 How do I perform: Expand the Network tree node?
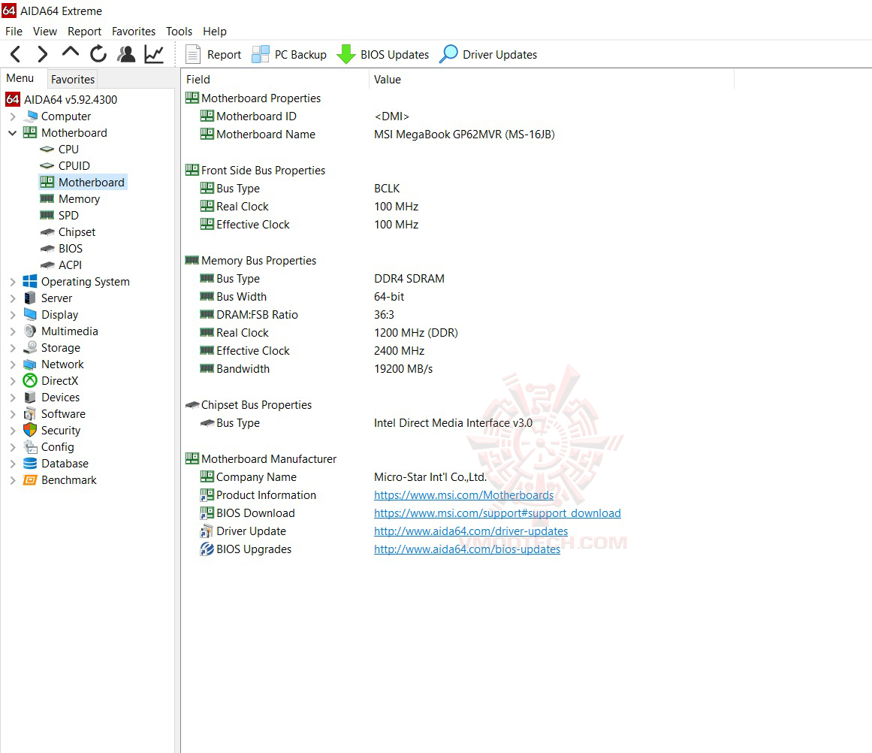click(12, 364)
